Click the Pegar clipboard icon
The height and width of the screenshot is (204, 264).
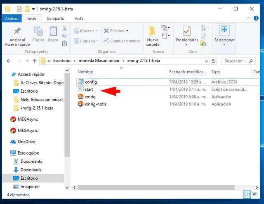53,31
